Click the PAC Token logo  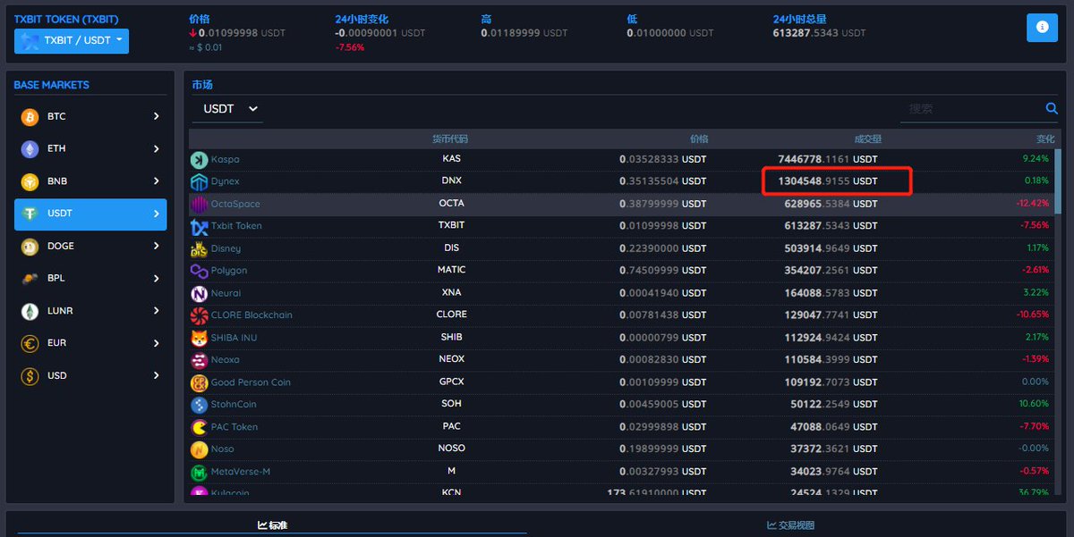[x=199, y=428]
